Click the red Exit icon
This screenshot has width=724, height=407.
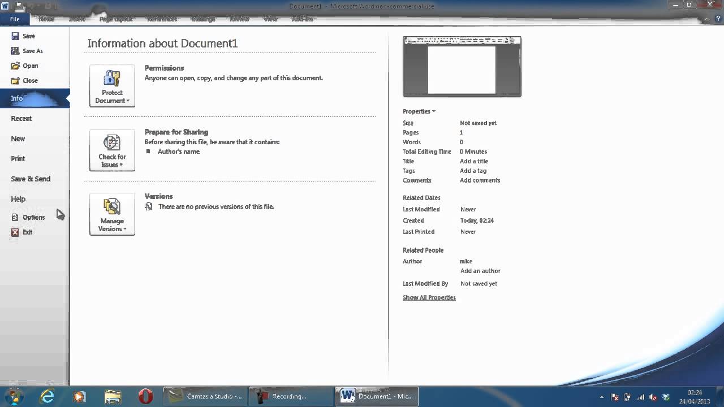point(15,232)
